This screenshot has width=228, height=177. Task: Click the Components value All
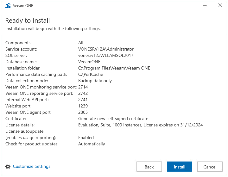tap(81, 43)
